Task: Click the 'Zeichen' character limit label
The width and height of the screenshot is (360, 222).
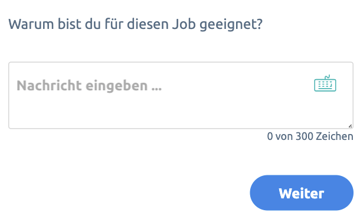Action: (334, 136)
